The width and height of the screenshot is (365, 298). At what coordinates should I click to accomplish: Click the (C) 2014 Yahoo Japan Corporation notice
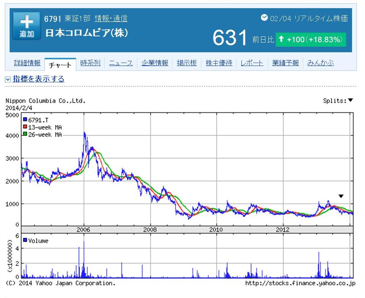click(x=60, y=283)
